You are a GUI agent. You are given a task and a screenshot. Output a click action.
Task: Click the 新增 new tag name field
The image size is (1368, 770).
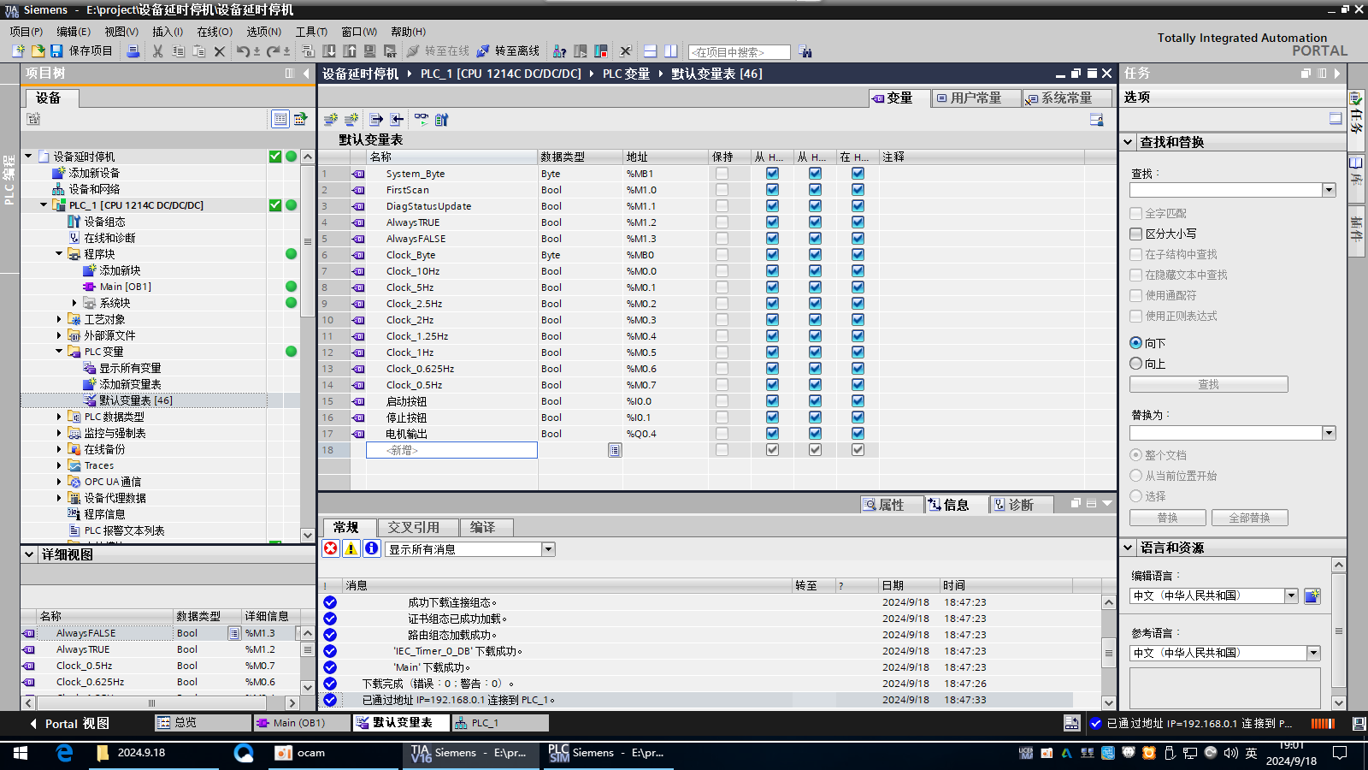tap(451, 450)
